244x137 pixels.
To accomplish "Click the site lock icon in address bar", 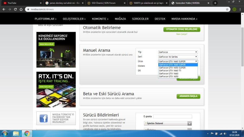I will 28,9.
